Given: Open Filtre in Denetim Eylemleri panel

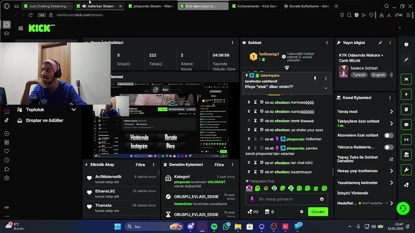Looking at the screenshot, I should click(219, 165).
